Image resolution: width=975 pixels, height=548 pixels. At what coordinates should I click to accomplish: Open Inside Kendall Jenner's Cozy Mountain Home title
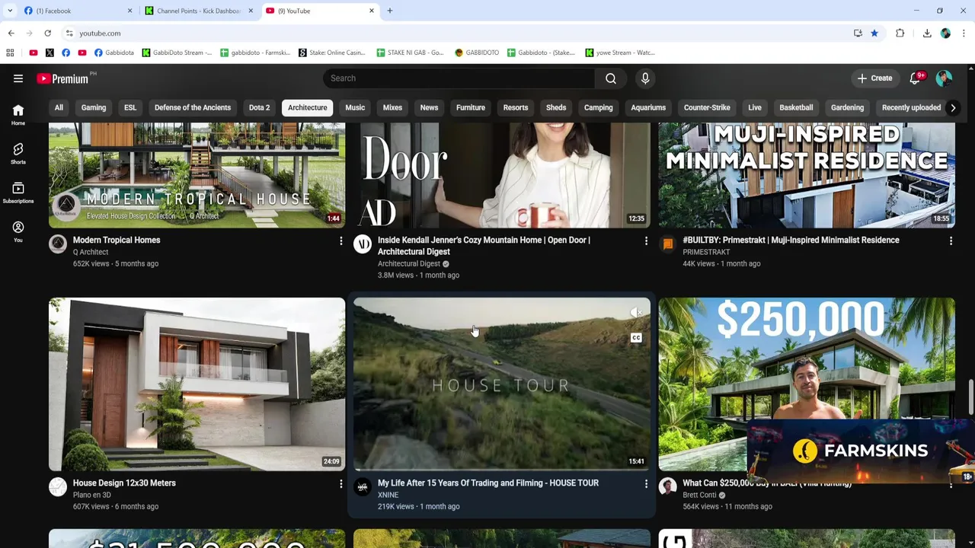click(484, 246)
